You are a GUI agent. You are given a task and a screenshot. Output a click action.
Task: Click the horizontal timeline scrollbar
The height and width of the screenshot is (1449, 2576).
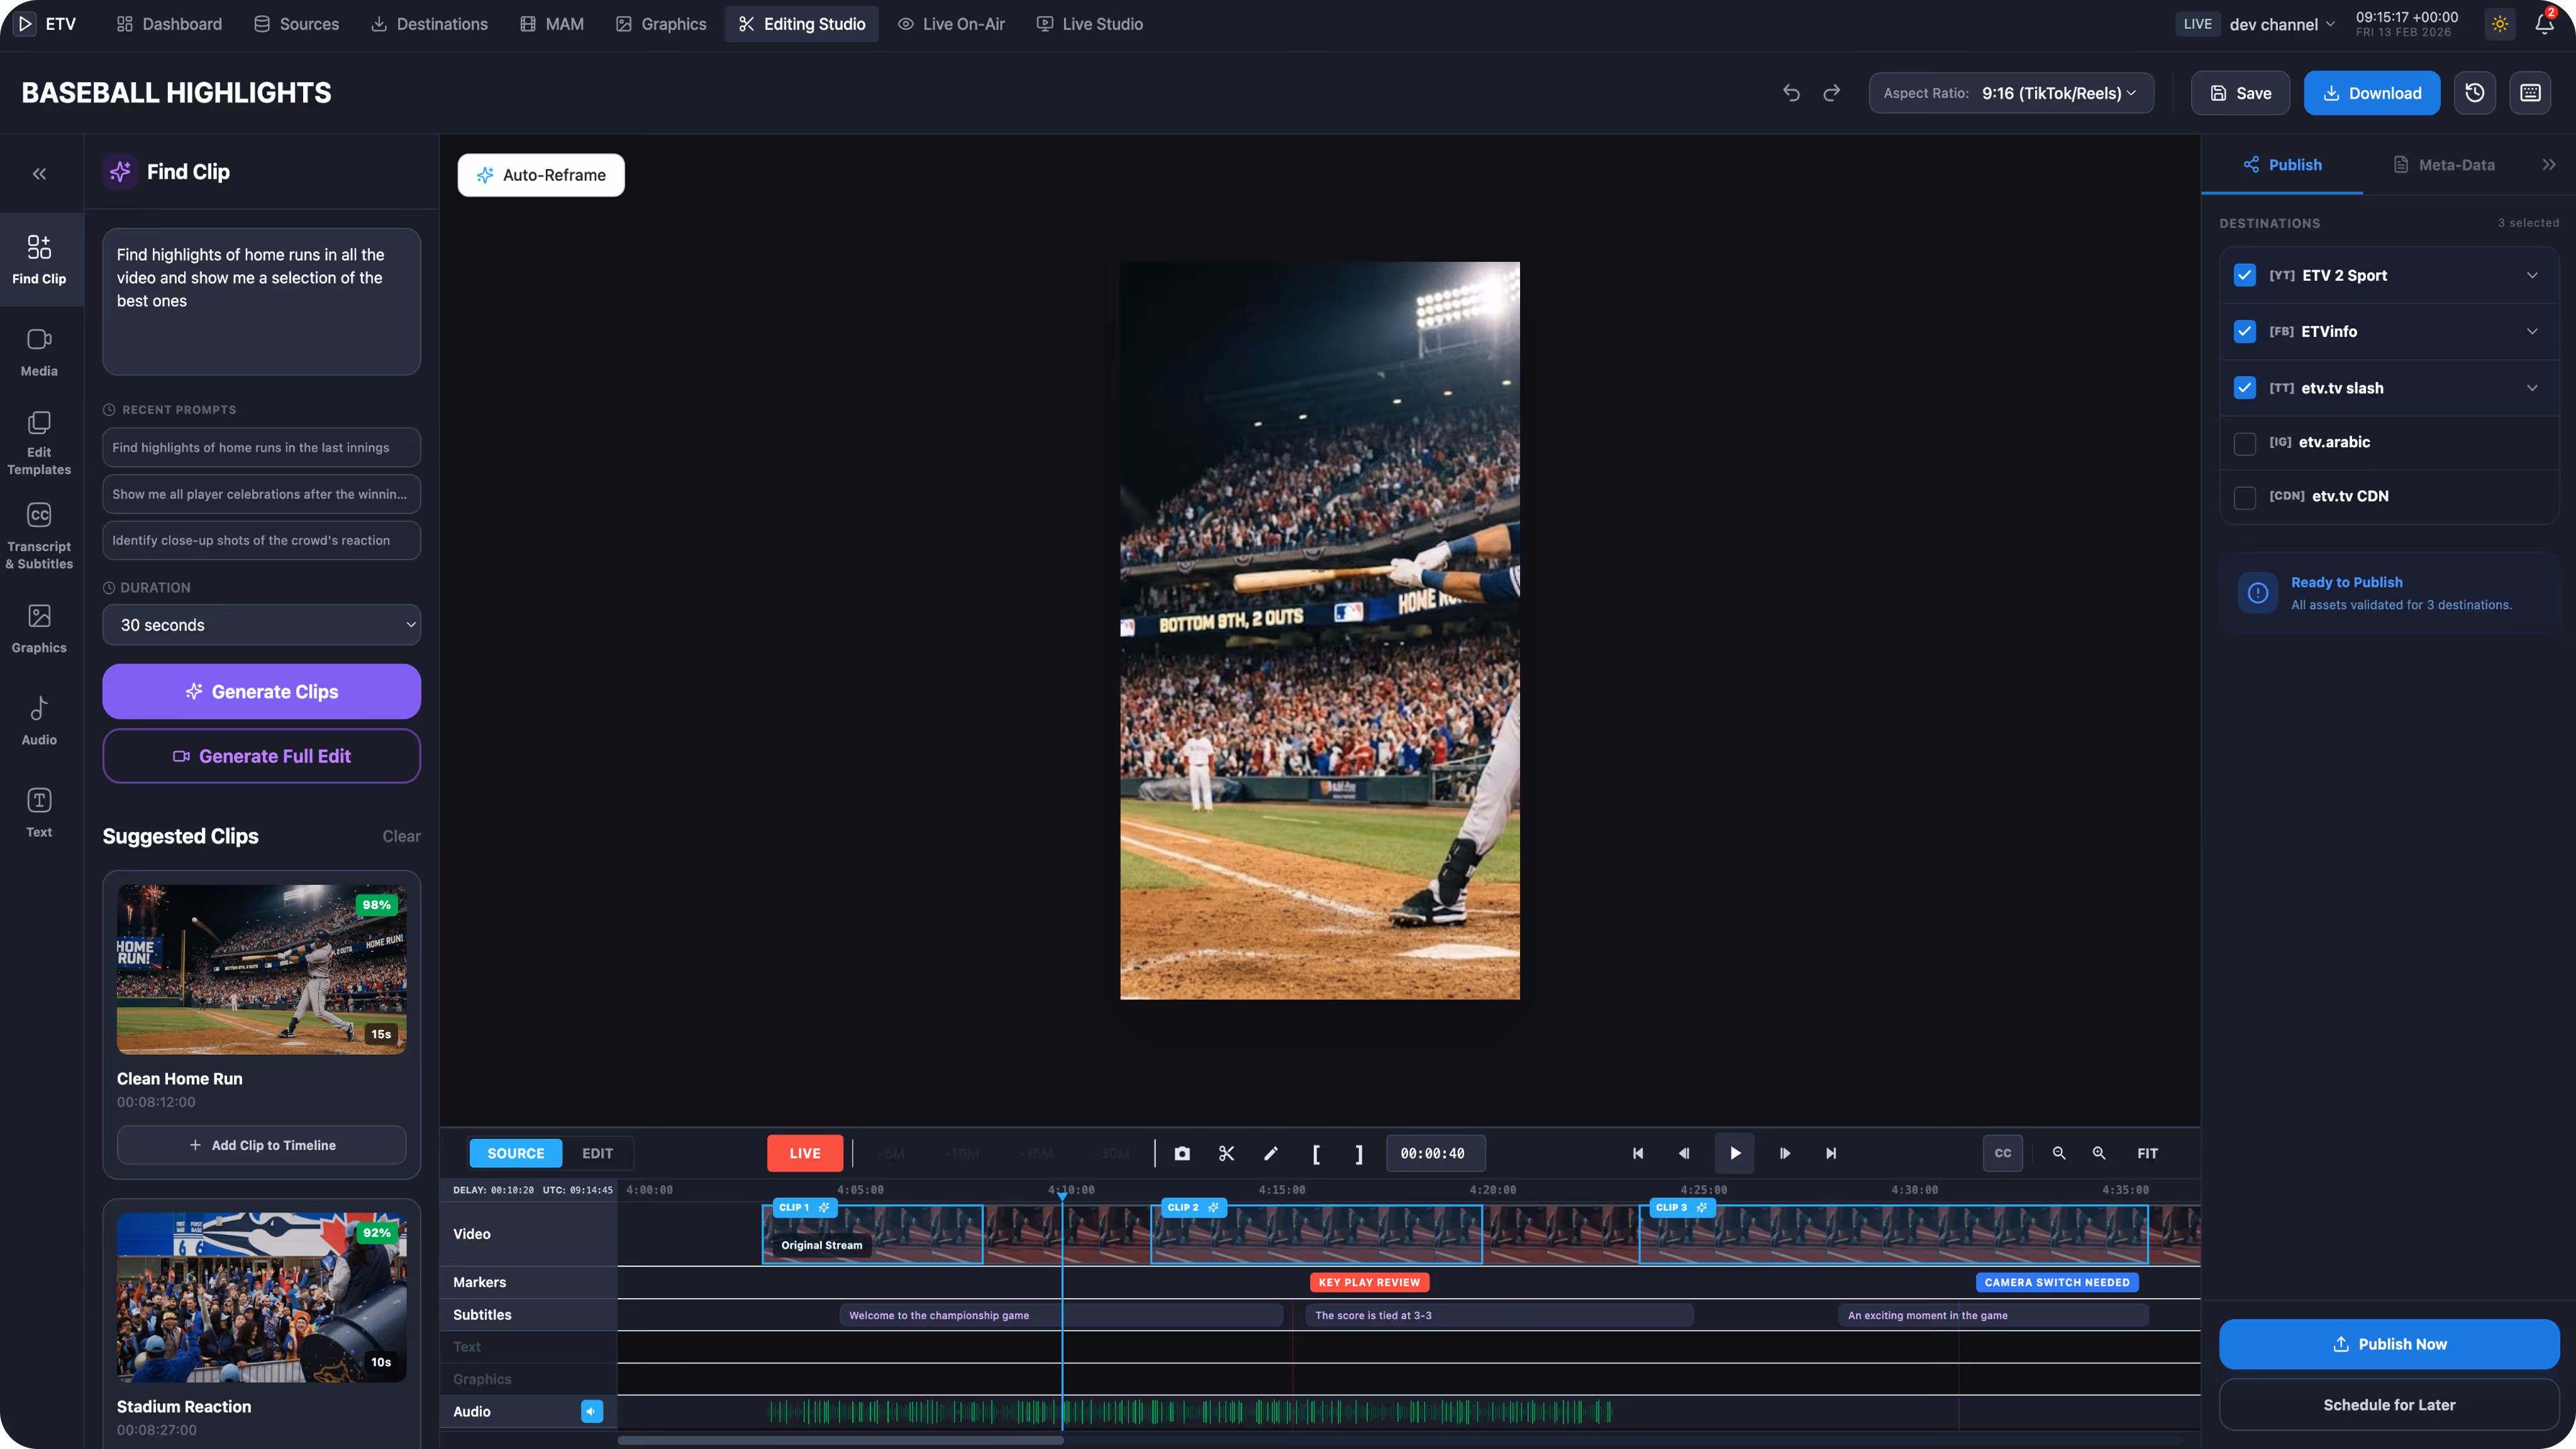(840, 1440)
